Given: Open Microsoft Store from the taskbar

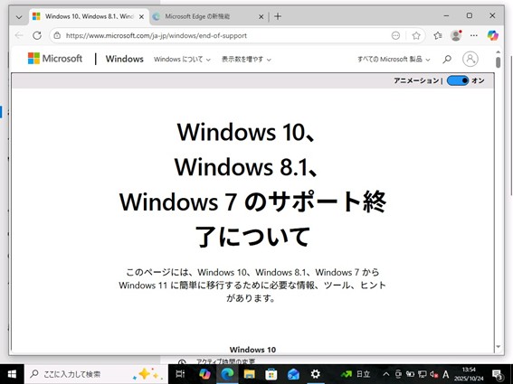Looking at the screenshot, I should coord(271,374).
